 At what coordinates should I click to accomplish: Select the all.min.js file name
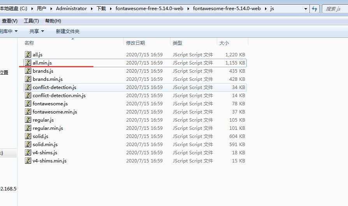(x=42, y=63)
